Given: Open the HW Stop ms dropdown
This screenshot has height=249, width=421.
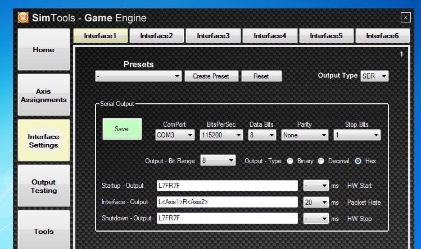Looking at the screenshot, I should (316, 219).
